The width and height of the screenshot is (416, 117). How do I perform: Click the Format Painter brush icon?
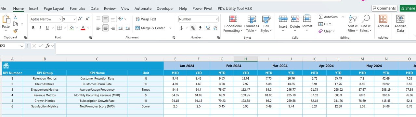coord(15,31)
